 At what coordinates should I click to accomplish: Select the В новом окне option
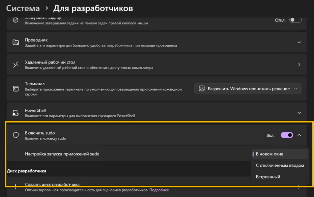tap(270, 154)
